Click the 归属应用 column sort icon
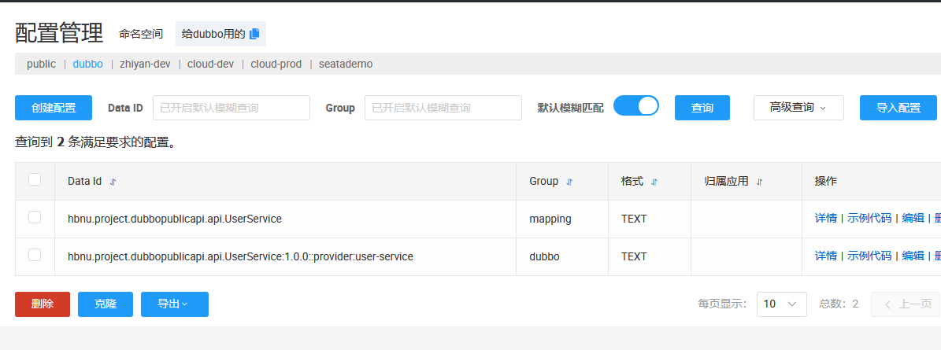The image size is (941, 350). [x=759, y=182]
